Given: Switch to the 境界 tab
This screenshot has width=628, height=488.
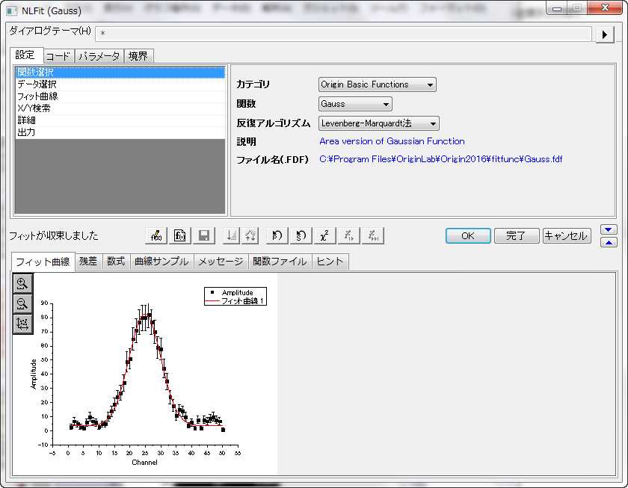Looking at the screenshot, I should (138, 56).
